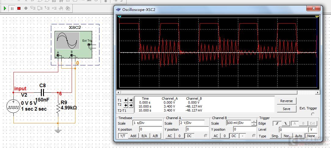Click the red 'input' net label
The height and width of the screenshot is (148, 331).
click(x=20, y=88)
